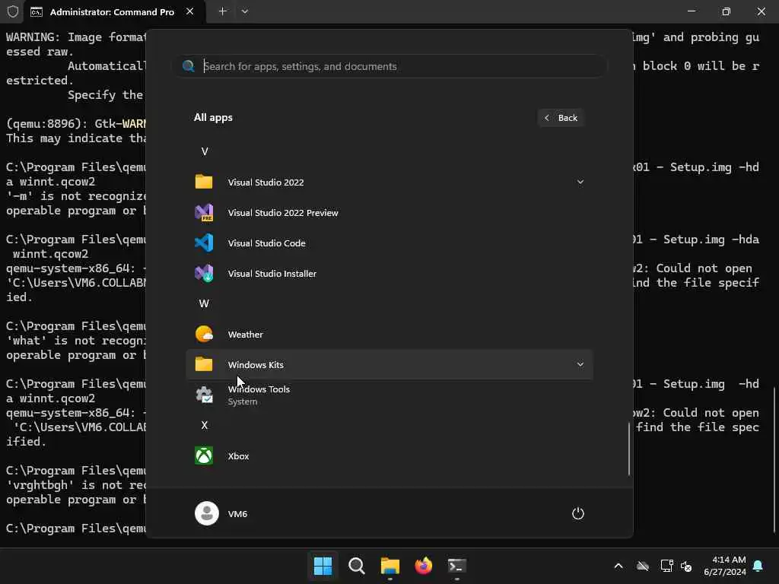Launch Firefox from taskbar
The width and height of the screenshot is (779, 584).
(423, 566)
